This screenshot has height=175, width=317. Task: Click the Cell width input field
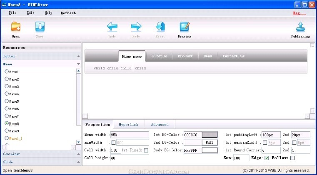click(x=116, y=150)
